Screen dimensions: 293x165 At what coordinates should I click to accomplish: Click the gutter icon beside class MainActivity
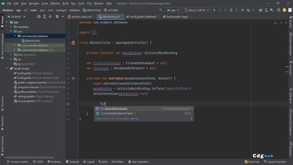tap(73, 43)
